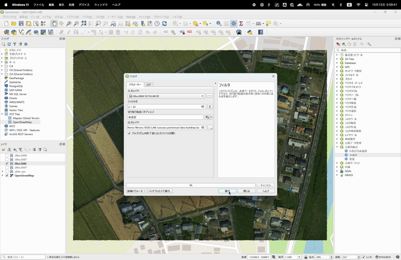401x260 pixels.
Task: Click the Zoom Out magnifier tool
Action: pos(76,24)
